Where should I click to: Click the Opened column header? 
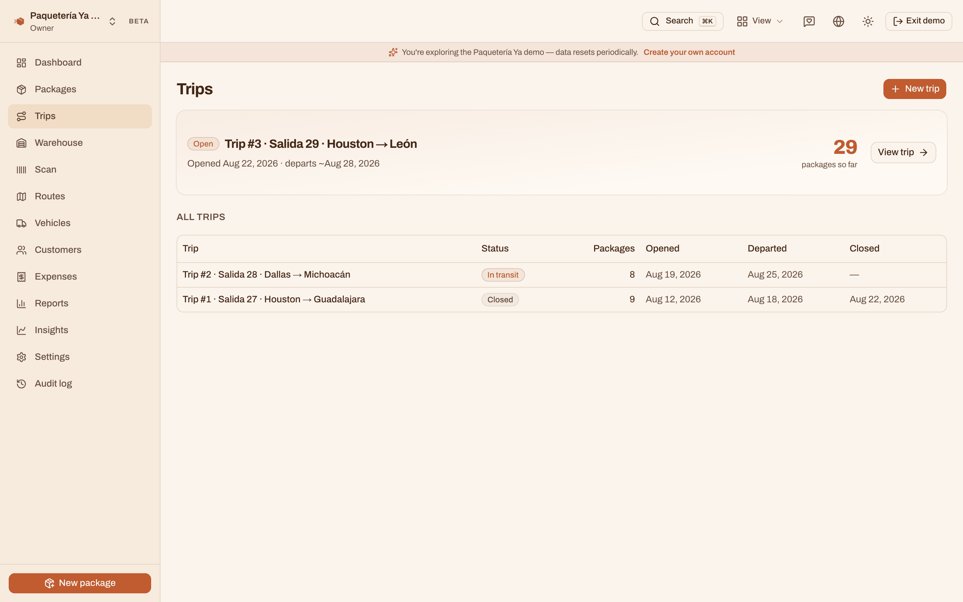click(662, 248)
